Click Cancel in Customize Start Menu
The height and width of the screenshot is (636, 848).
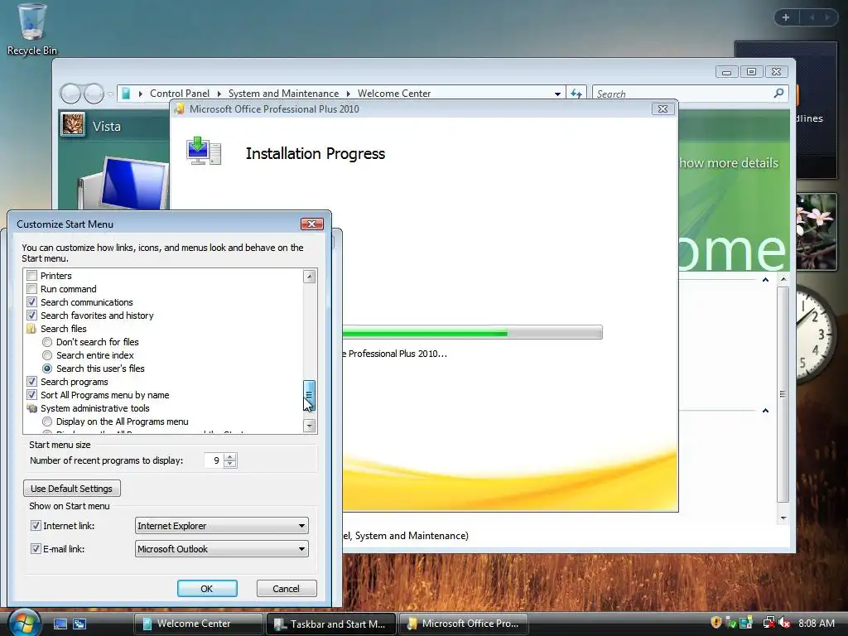(x=286, y=589)
